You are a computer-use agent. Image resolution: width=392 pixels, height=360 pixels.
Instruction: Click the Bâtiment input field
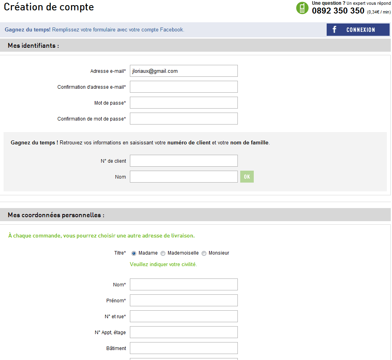[x=184, y=348]
